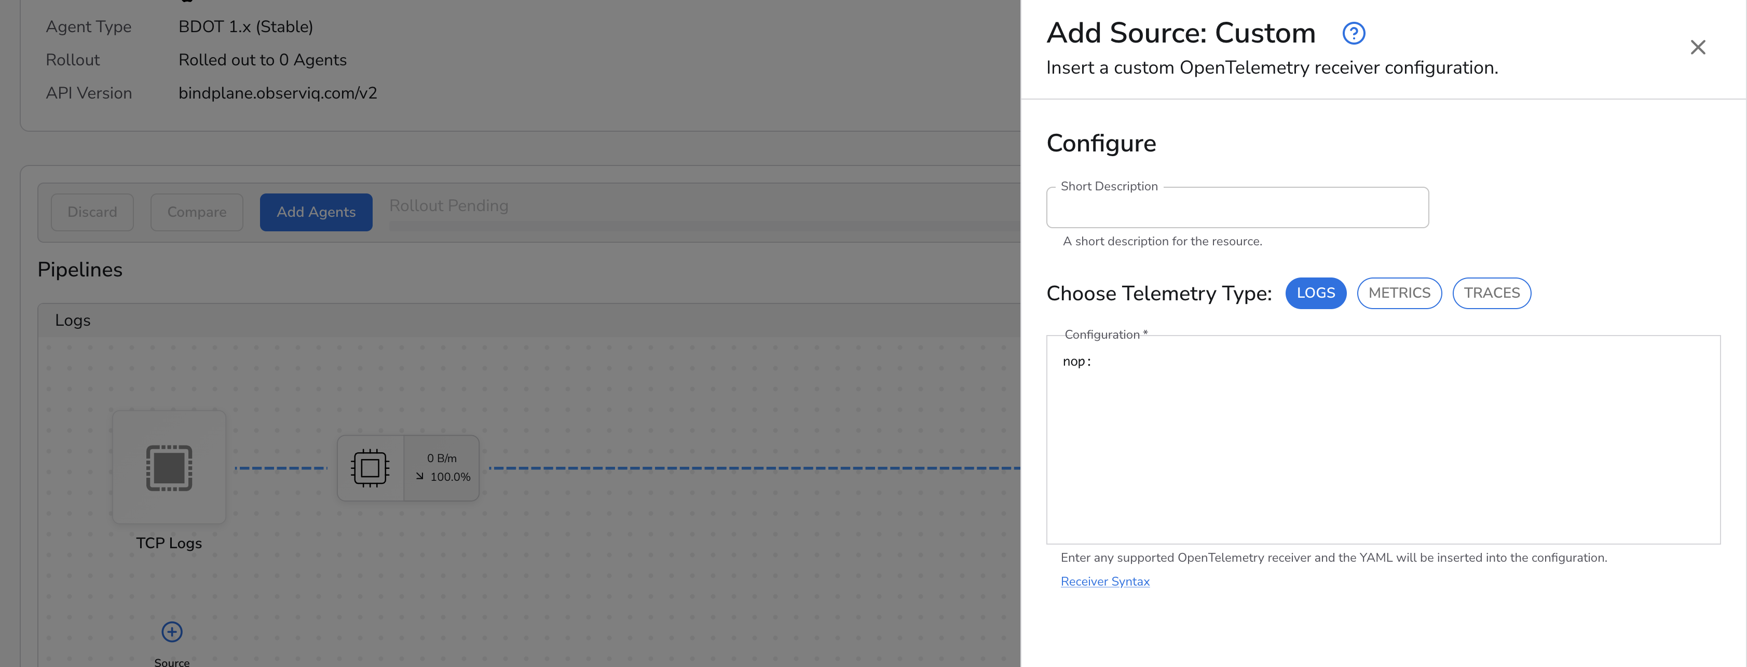Viewport: 1747px width, 667px height.
Task: Click the Discard button
Action: pos(92,212)
